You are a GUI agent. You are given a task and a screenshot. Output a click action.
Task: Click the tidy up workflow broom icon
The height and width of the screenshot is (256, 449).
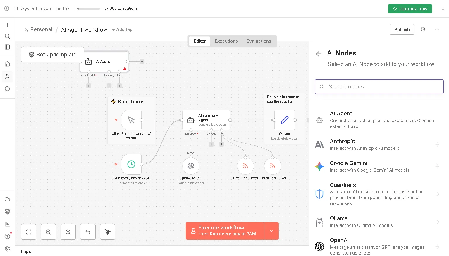pyautogui.click(x=108, y=232)
